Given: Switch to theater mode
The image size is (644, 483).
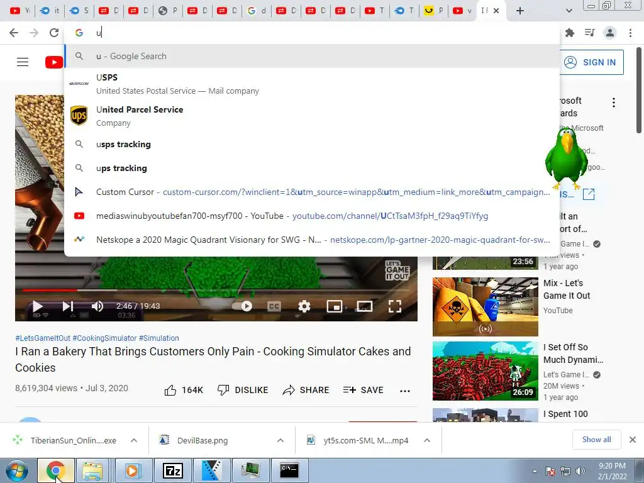Looking at the screenshot, I should pos(364,306).
